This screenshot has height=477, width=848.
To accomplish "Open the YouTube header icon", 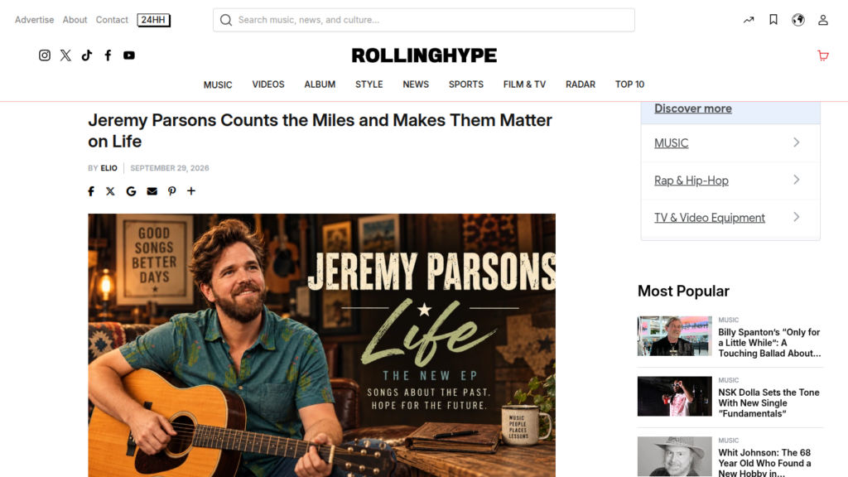I will 128,55.
